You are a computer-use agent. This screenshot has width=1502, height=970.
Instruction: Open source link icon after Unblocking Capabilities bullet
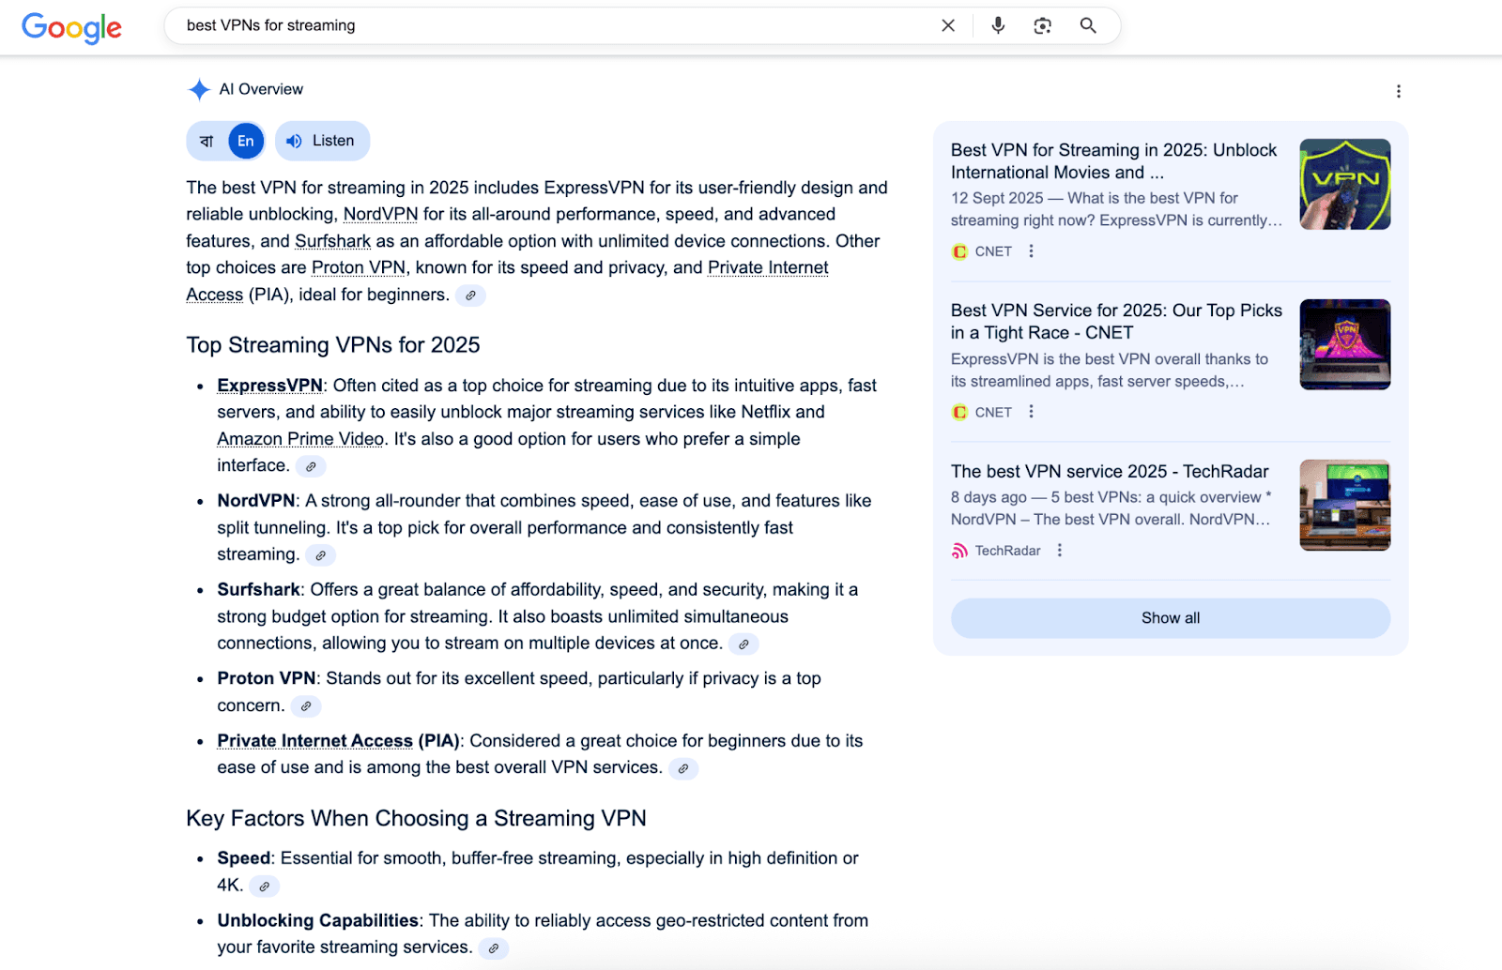pos(493,947)
